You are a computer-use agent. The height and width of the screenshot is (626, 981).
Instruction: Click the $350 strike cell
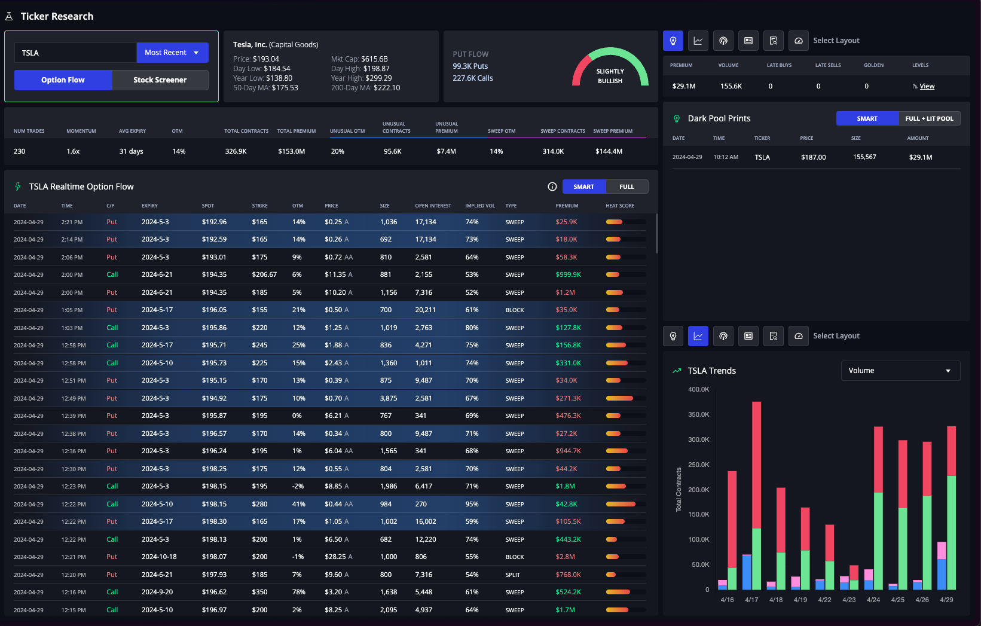(x=259, y=592)
